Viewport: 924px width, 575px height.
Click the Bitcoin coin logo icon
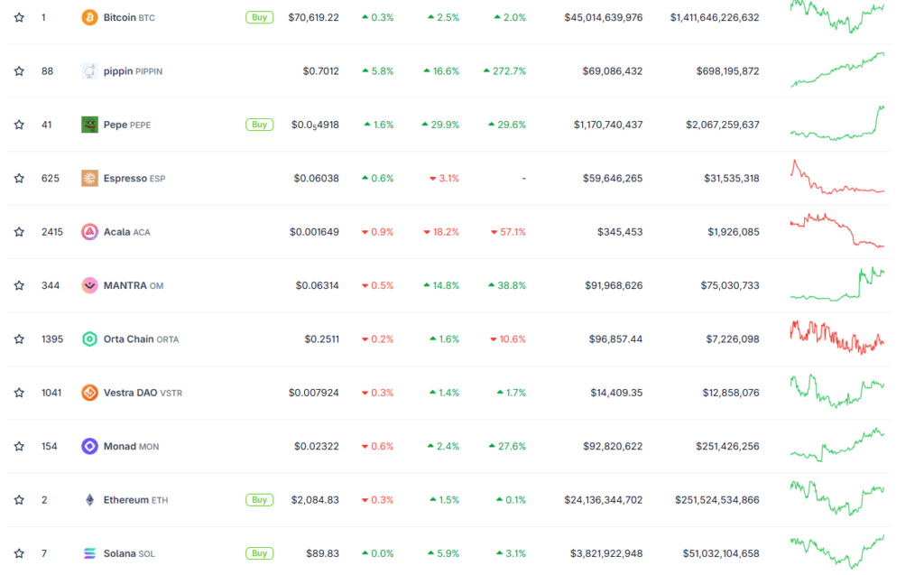pyautogui.click(x=89, y=17)
